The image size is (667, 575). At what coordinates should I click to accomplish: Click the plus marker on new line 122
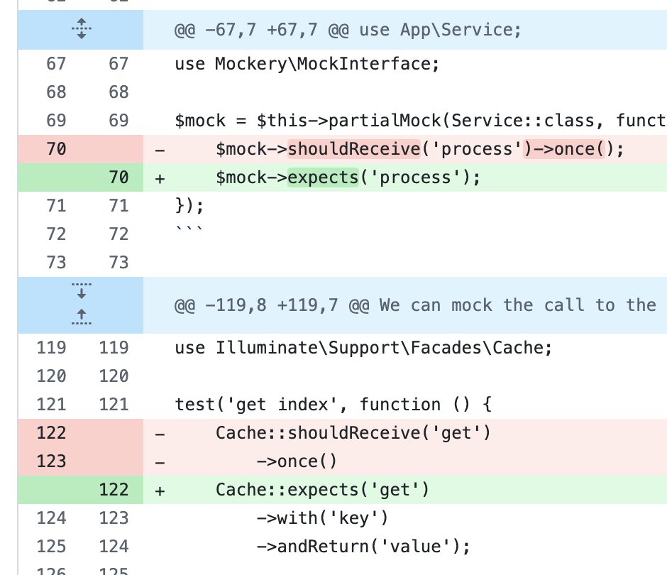[160, 491]
